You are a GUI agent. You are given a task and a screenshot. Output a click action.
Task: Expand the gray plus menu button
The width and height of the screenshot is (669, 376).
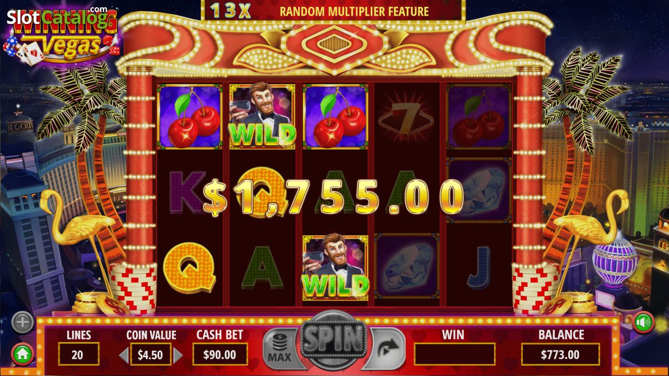click(x=22, y=322)
